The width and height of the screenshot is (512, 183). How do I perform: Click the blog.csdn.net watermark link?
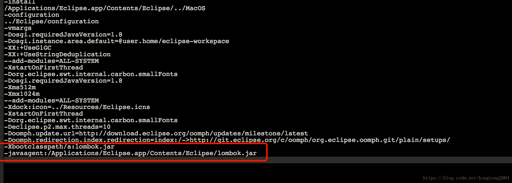coord(466,178)
